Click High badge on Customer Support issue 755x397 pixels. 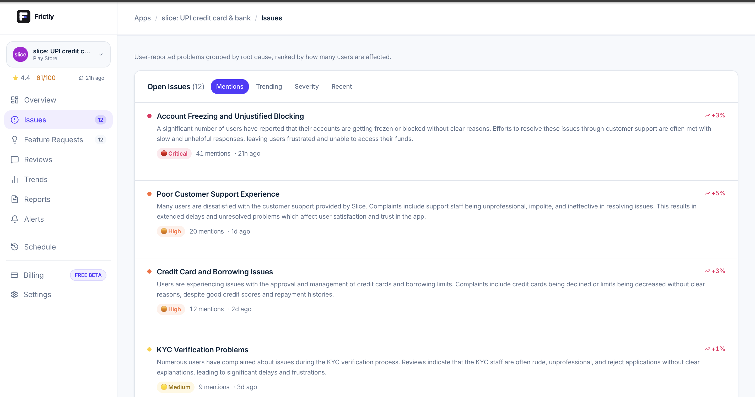(x=171, y=231)
